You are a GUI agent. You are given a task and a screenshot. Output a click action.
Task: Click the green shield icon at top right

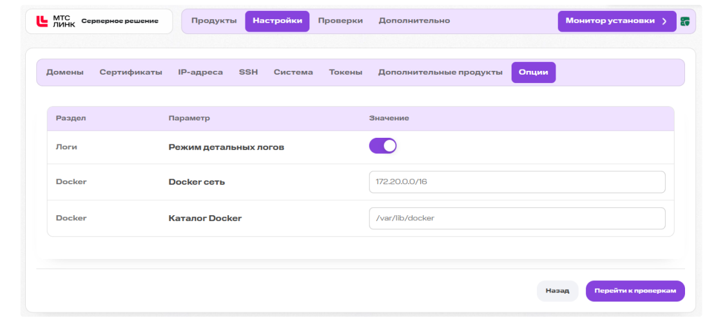685,21
